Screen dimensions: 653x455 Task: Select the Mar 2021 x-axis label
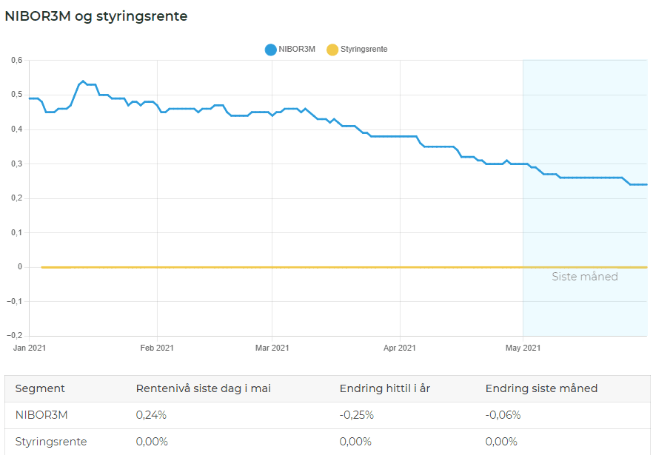click(x=272, y=348)
